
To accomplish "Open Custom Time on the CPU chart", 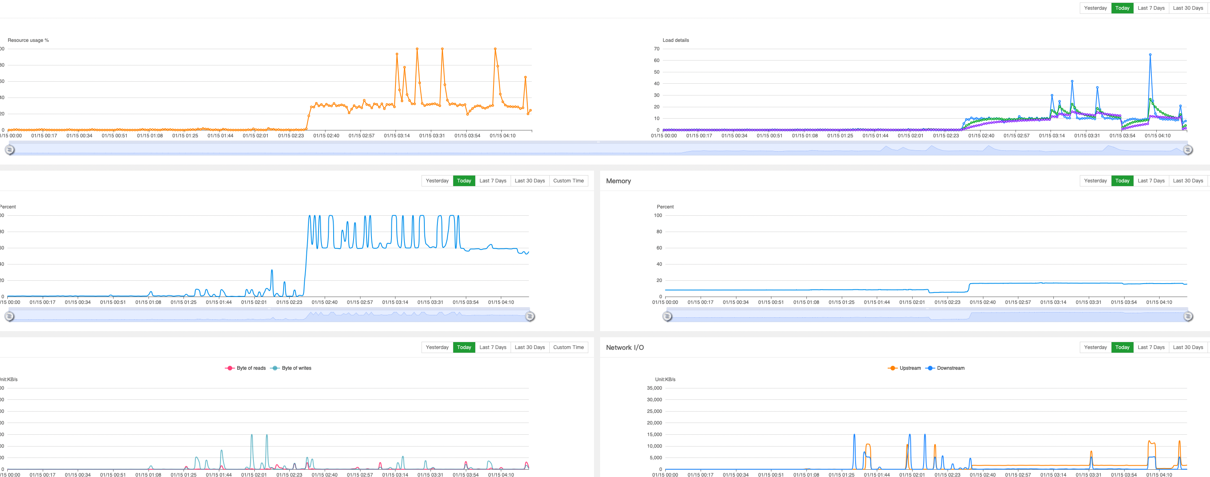I will click(x=568, y=180).
